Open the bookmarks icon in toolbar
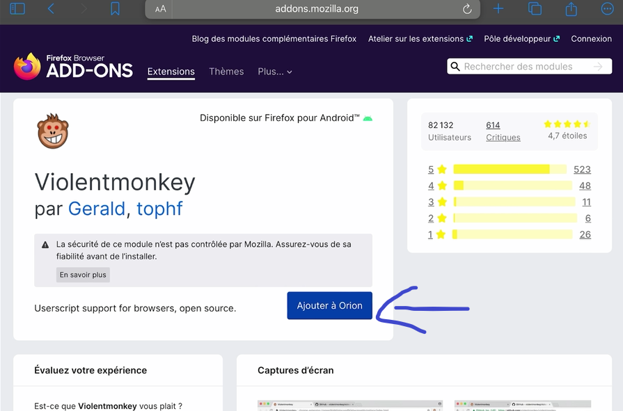 click(115, 9)
